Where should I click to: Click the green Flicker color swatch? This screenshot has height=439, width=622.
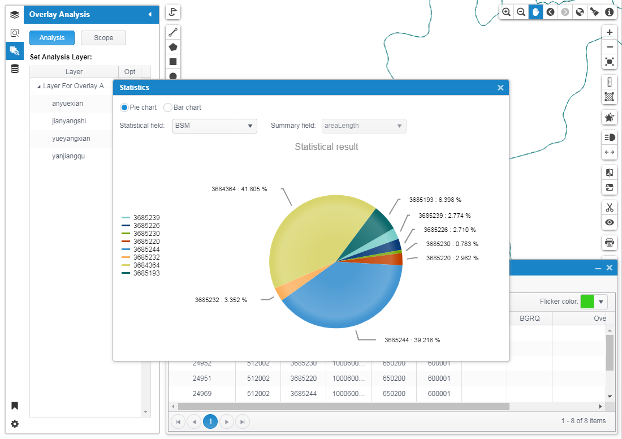(587, 302)
